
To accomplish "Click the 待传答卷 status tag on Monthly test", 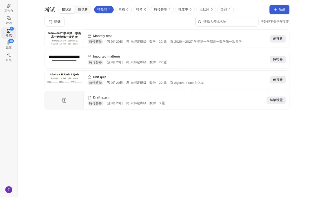I will (x=95, y=42).
